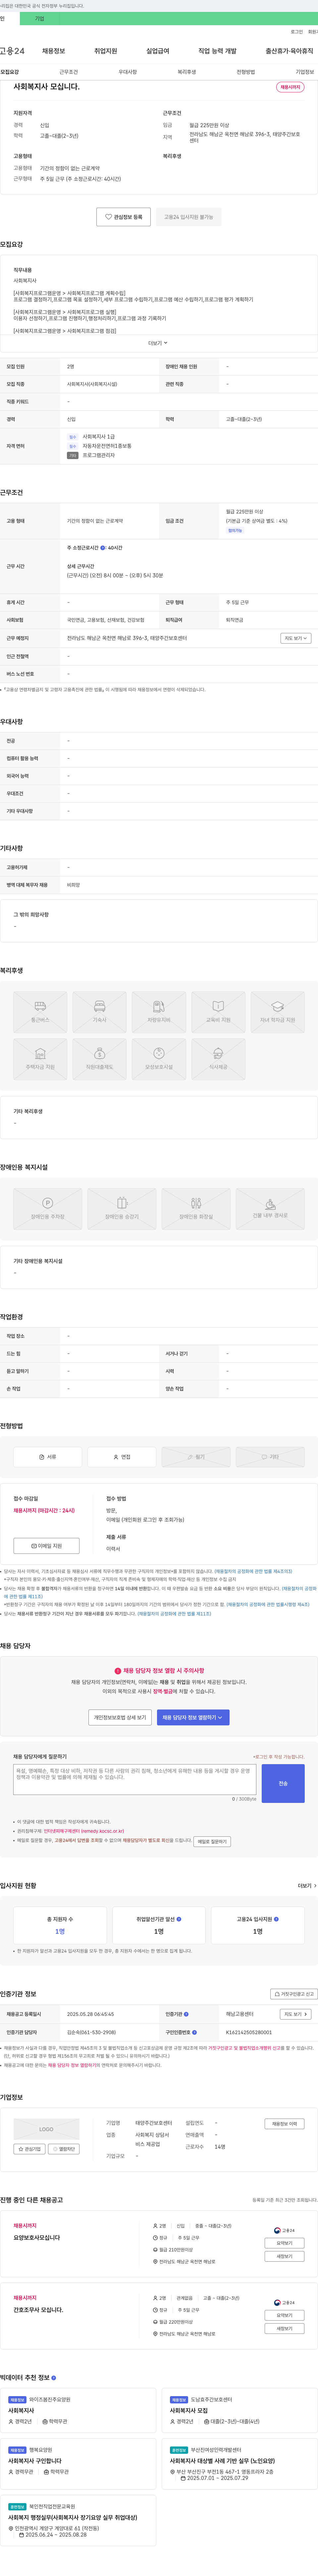Screen dimensions: 318x2576
Task: Toggle the 열람제한 button in 기업정보
Action: (x=64, y=2149)
